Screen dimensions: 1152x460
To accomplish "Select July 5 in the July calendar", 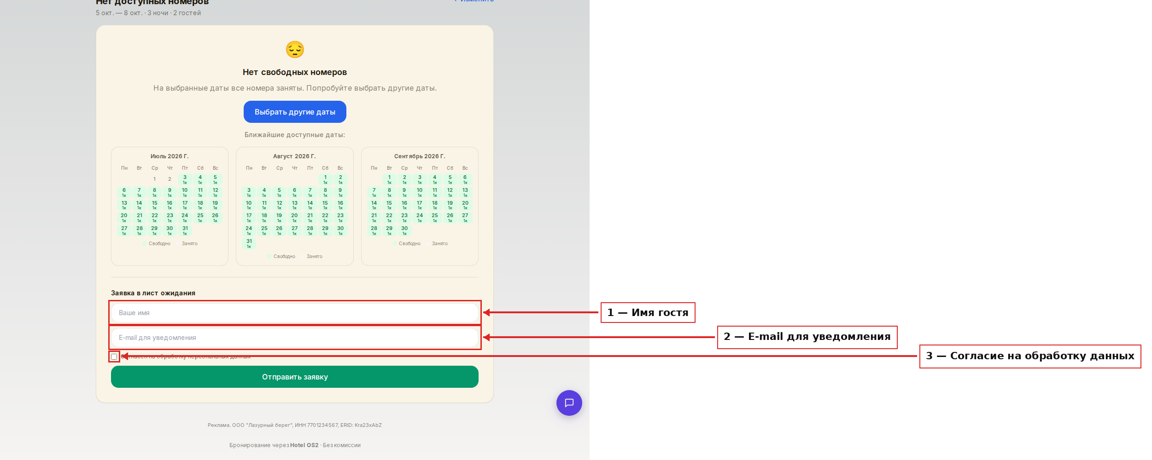I will pos(215,179).
